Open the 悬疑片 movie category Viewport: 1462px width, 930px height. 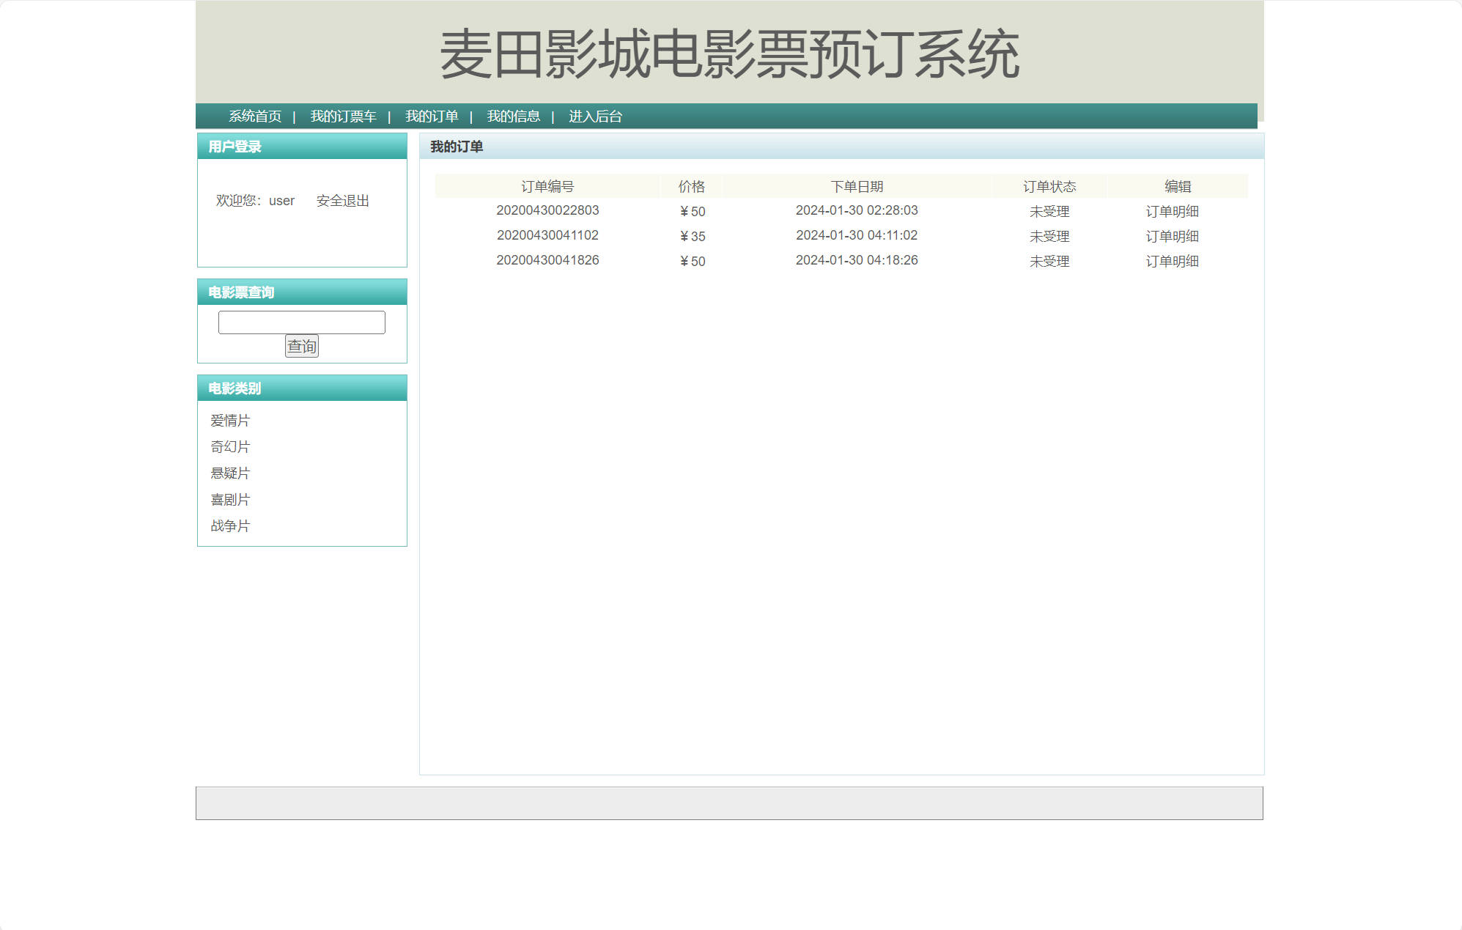pos(229,473)
